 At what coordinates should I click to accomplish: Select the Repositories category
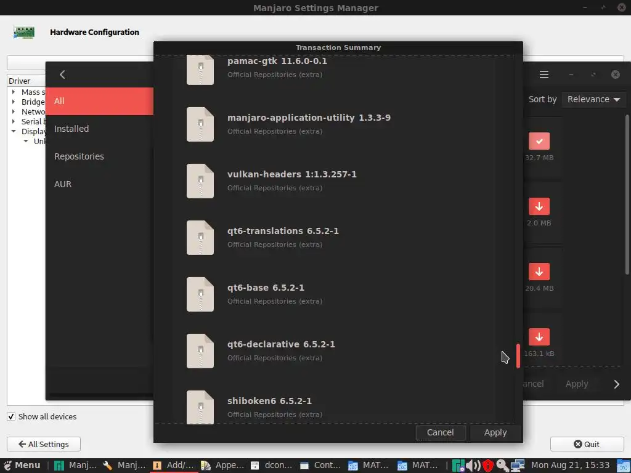click(x=99, y=156)
